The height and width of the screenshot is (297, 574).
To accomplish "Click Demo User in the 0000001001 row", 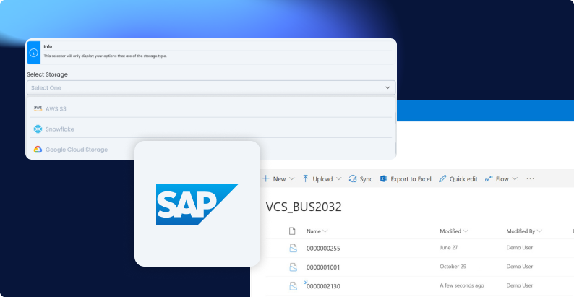I will 520,267.
